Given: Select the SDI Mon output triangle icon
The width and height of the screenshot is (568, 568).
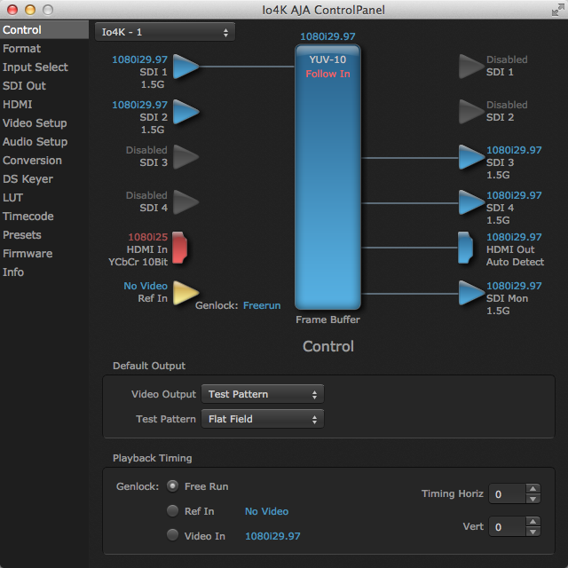Looking at the screenshot, I should click(470, 294).
